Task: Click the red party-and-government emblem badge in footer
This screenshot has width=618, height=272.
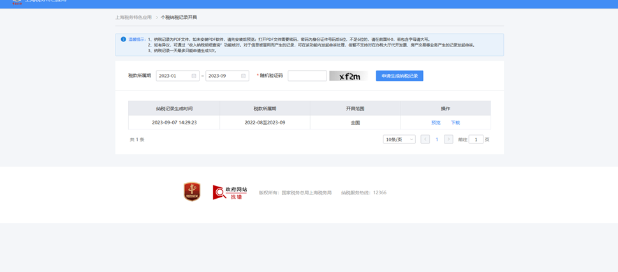Action: [192, 192]
